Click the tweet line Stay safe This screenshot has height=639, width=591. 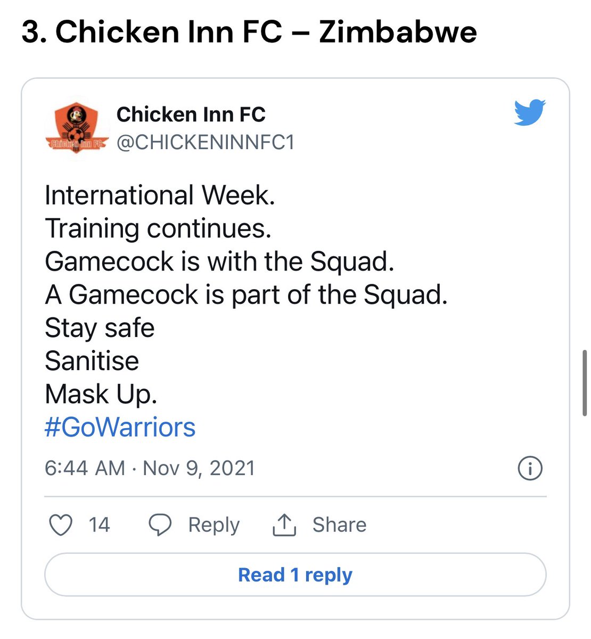coord(100,328)
